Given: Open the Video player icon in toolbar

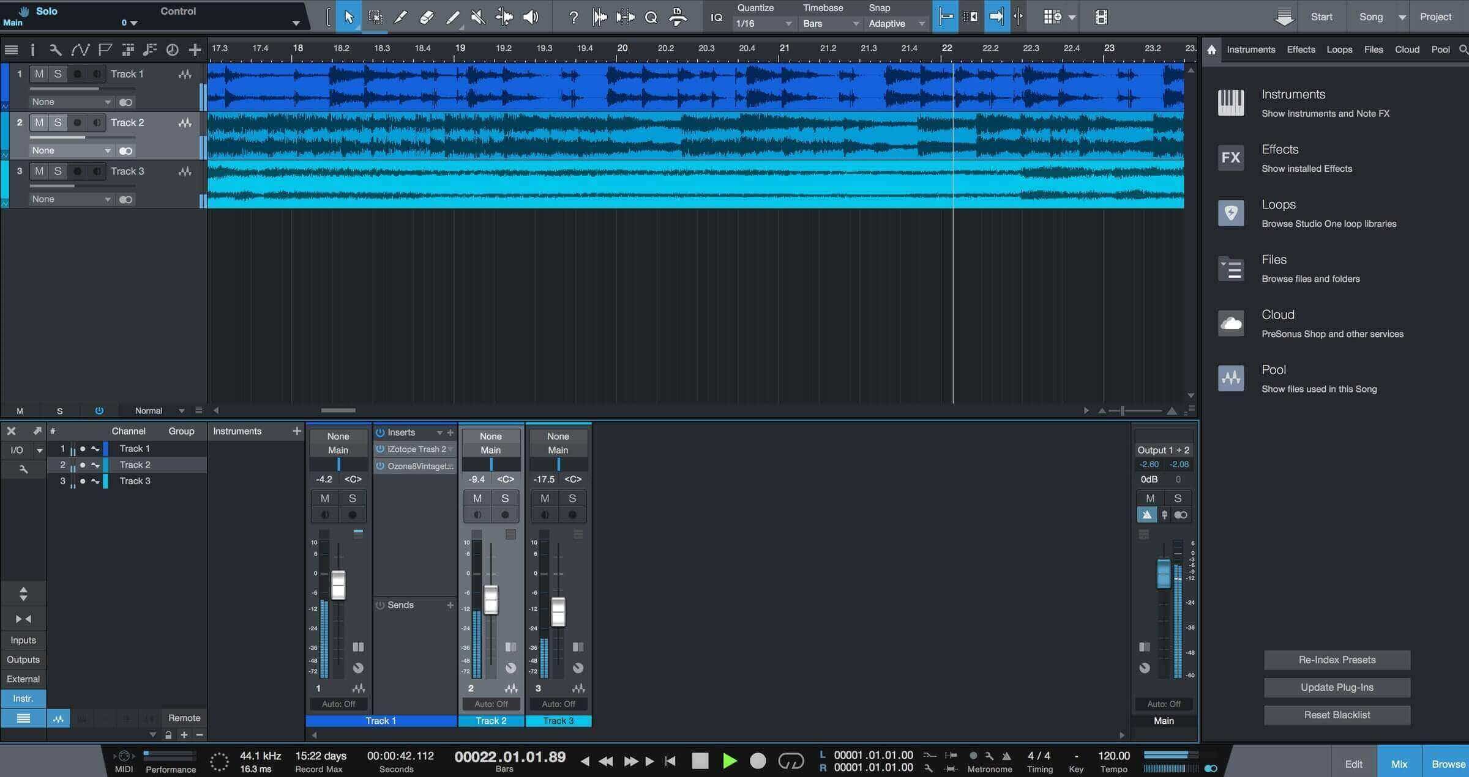Looking at the screenshot, I should pos(1101,17).
